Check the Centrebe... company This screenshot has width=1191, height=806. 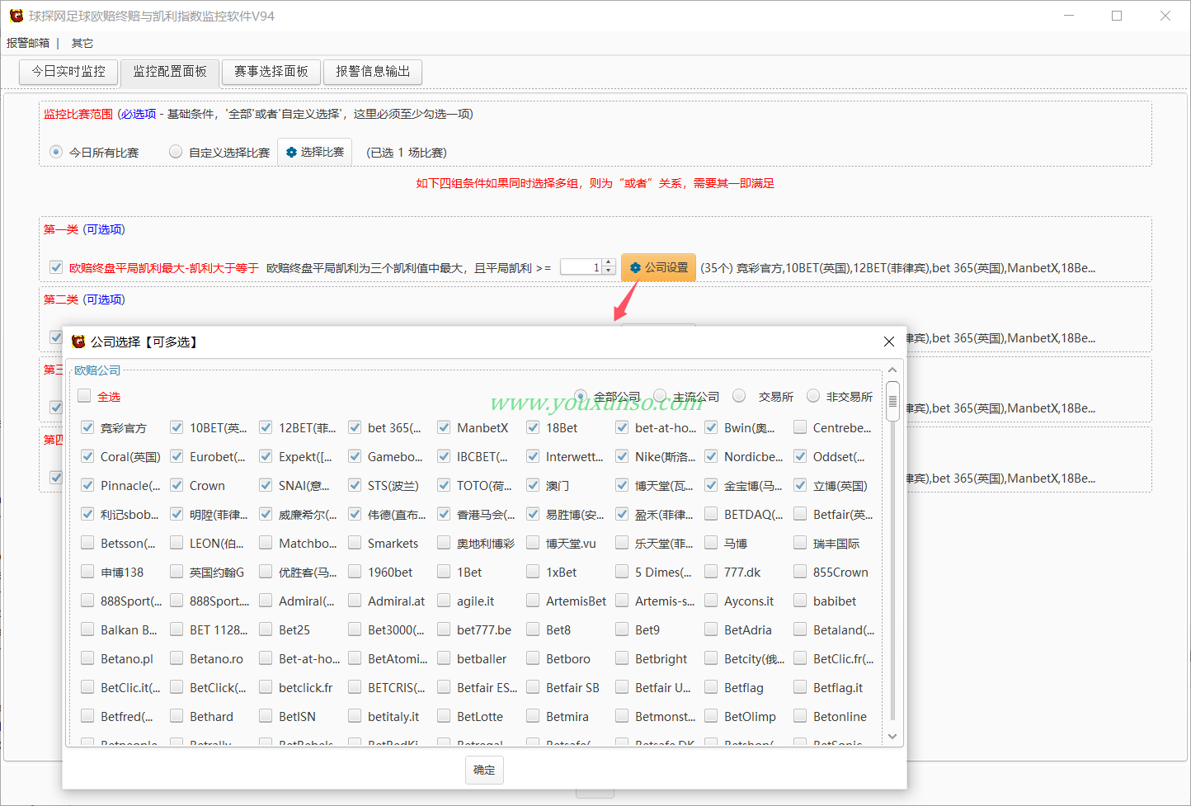coord(800,427)
